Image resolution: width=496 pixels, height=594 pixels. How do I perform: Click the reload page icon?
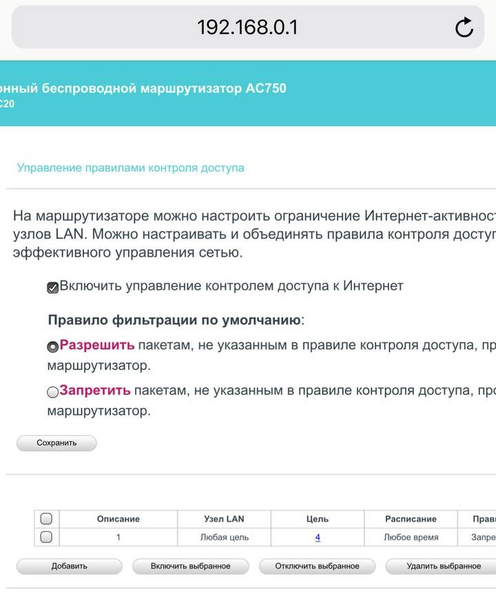click(x=464, y=28)
